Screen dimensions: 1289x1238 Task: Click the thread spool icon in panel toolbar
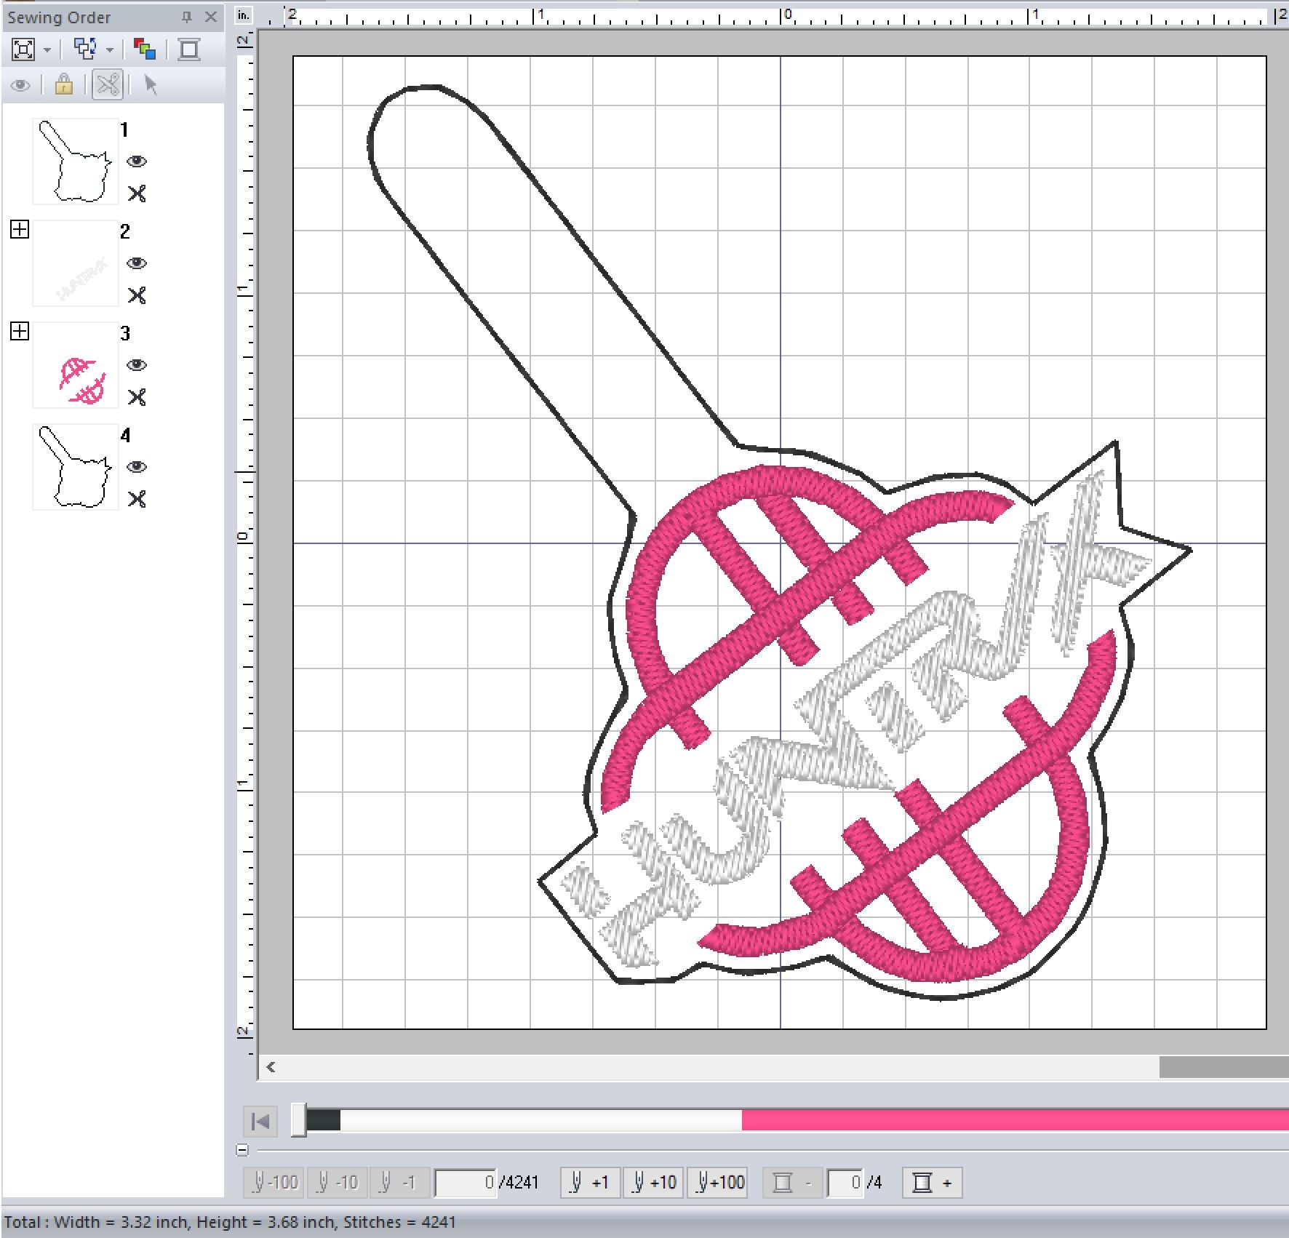pyautogui.click(x=189, y=49)
